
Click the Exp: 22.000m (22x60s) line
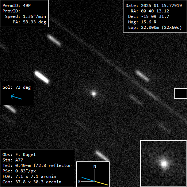point(155,28)
